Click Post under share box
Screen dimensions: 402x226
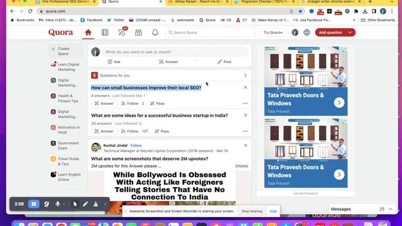[x=224, y=62]
